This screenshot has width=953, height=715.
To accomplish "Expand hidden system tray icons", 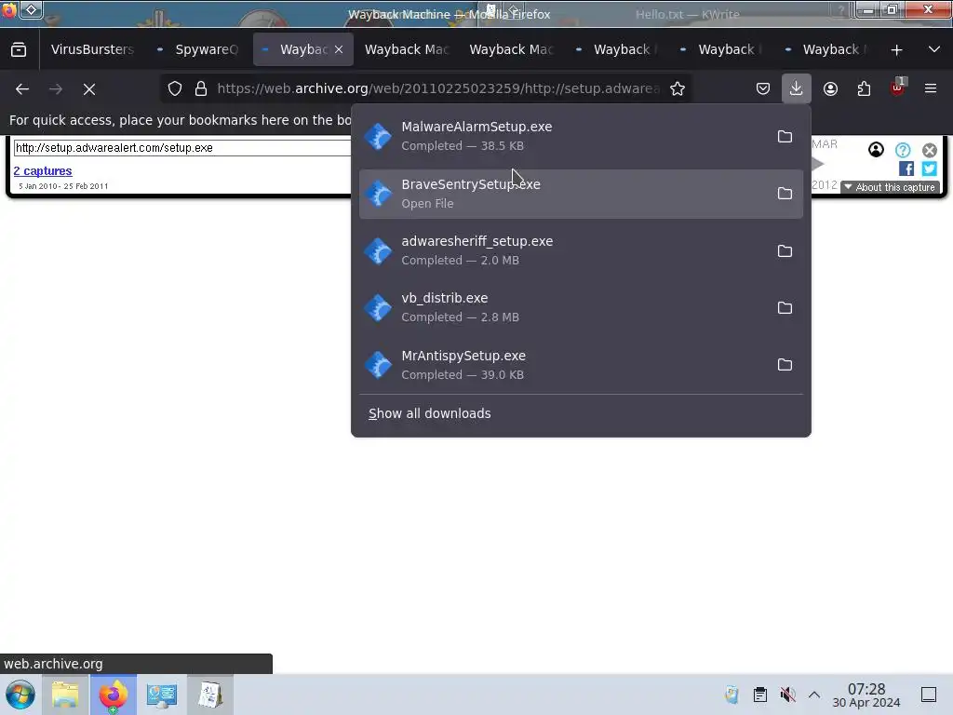I will coord(814,695).
